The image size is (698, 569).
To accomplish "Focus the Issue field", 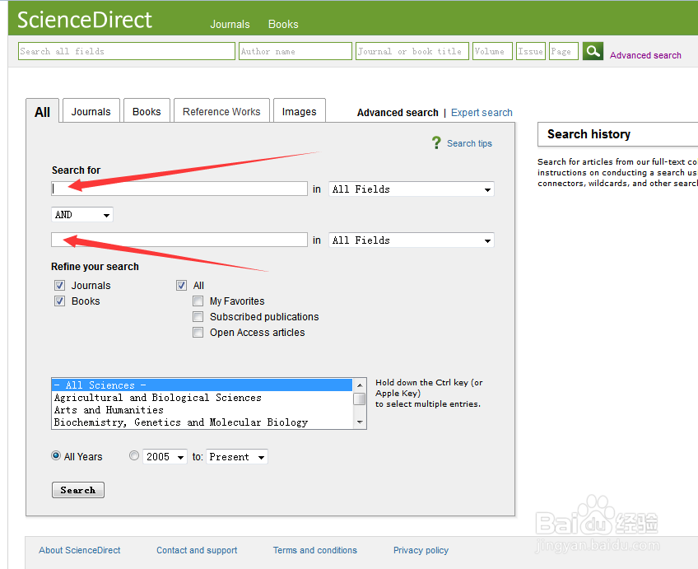I will [531, 51].
